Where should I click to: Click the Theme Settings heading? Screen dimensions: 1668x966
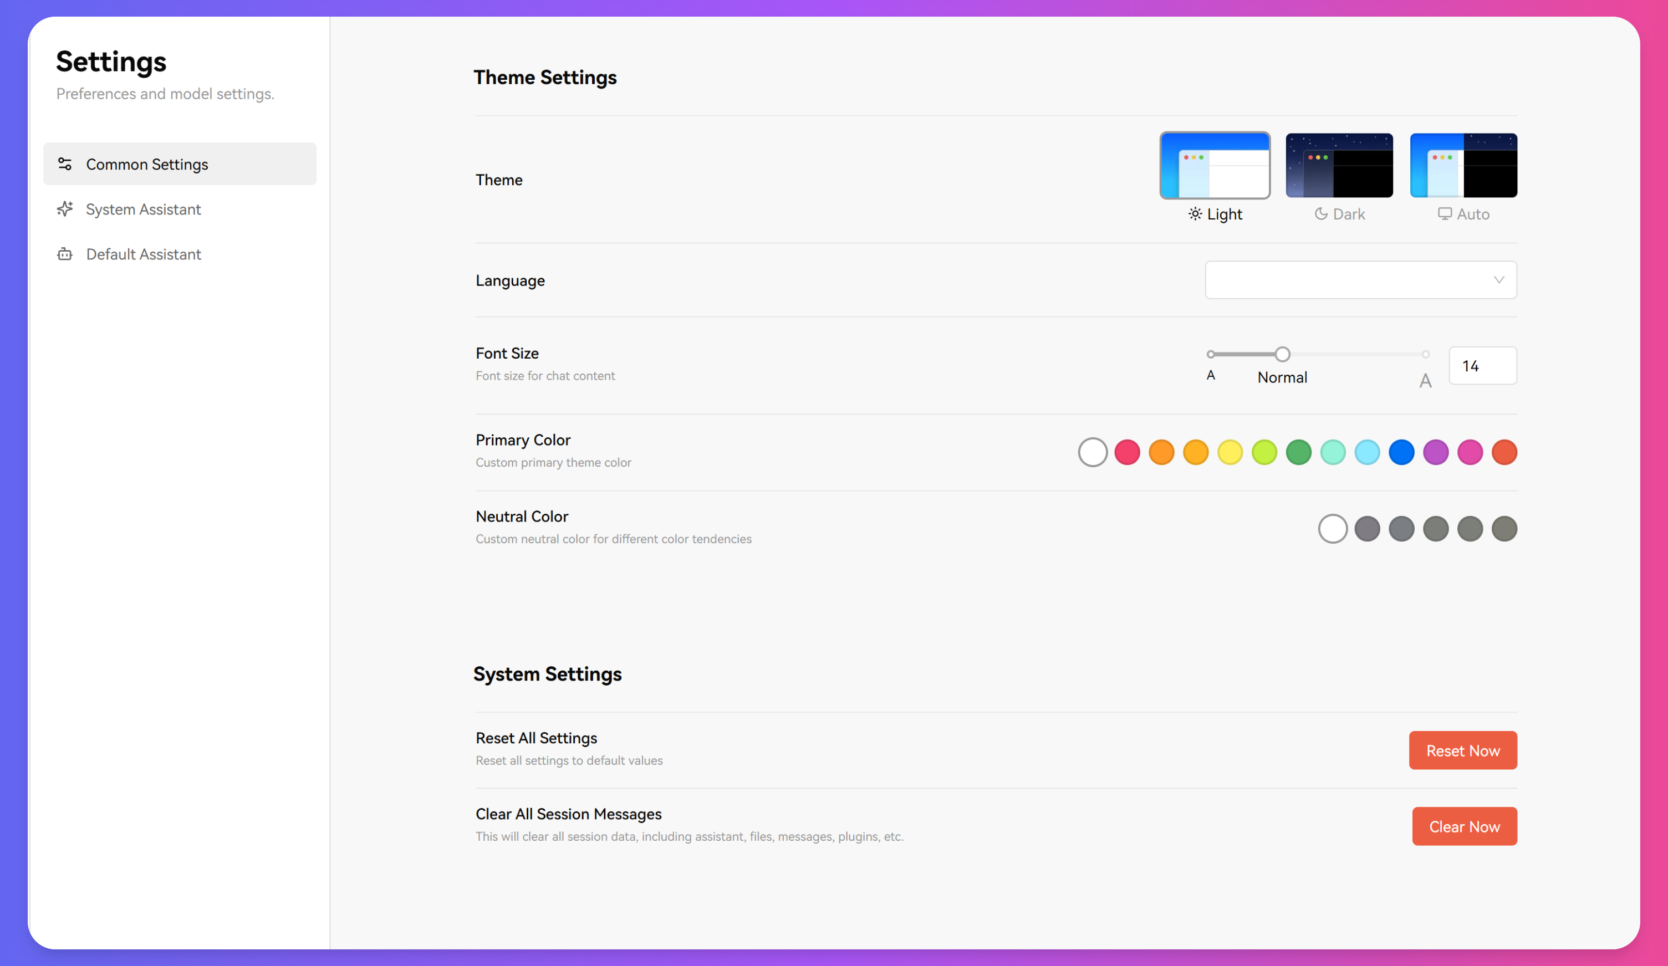coord(545,78)
